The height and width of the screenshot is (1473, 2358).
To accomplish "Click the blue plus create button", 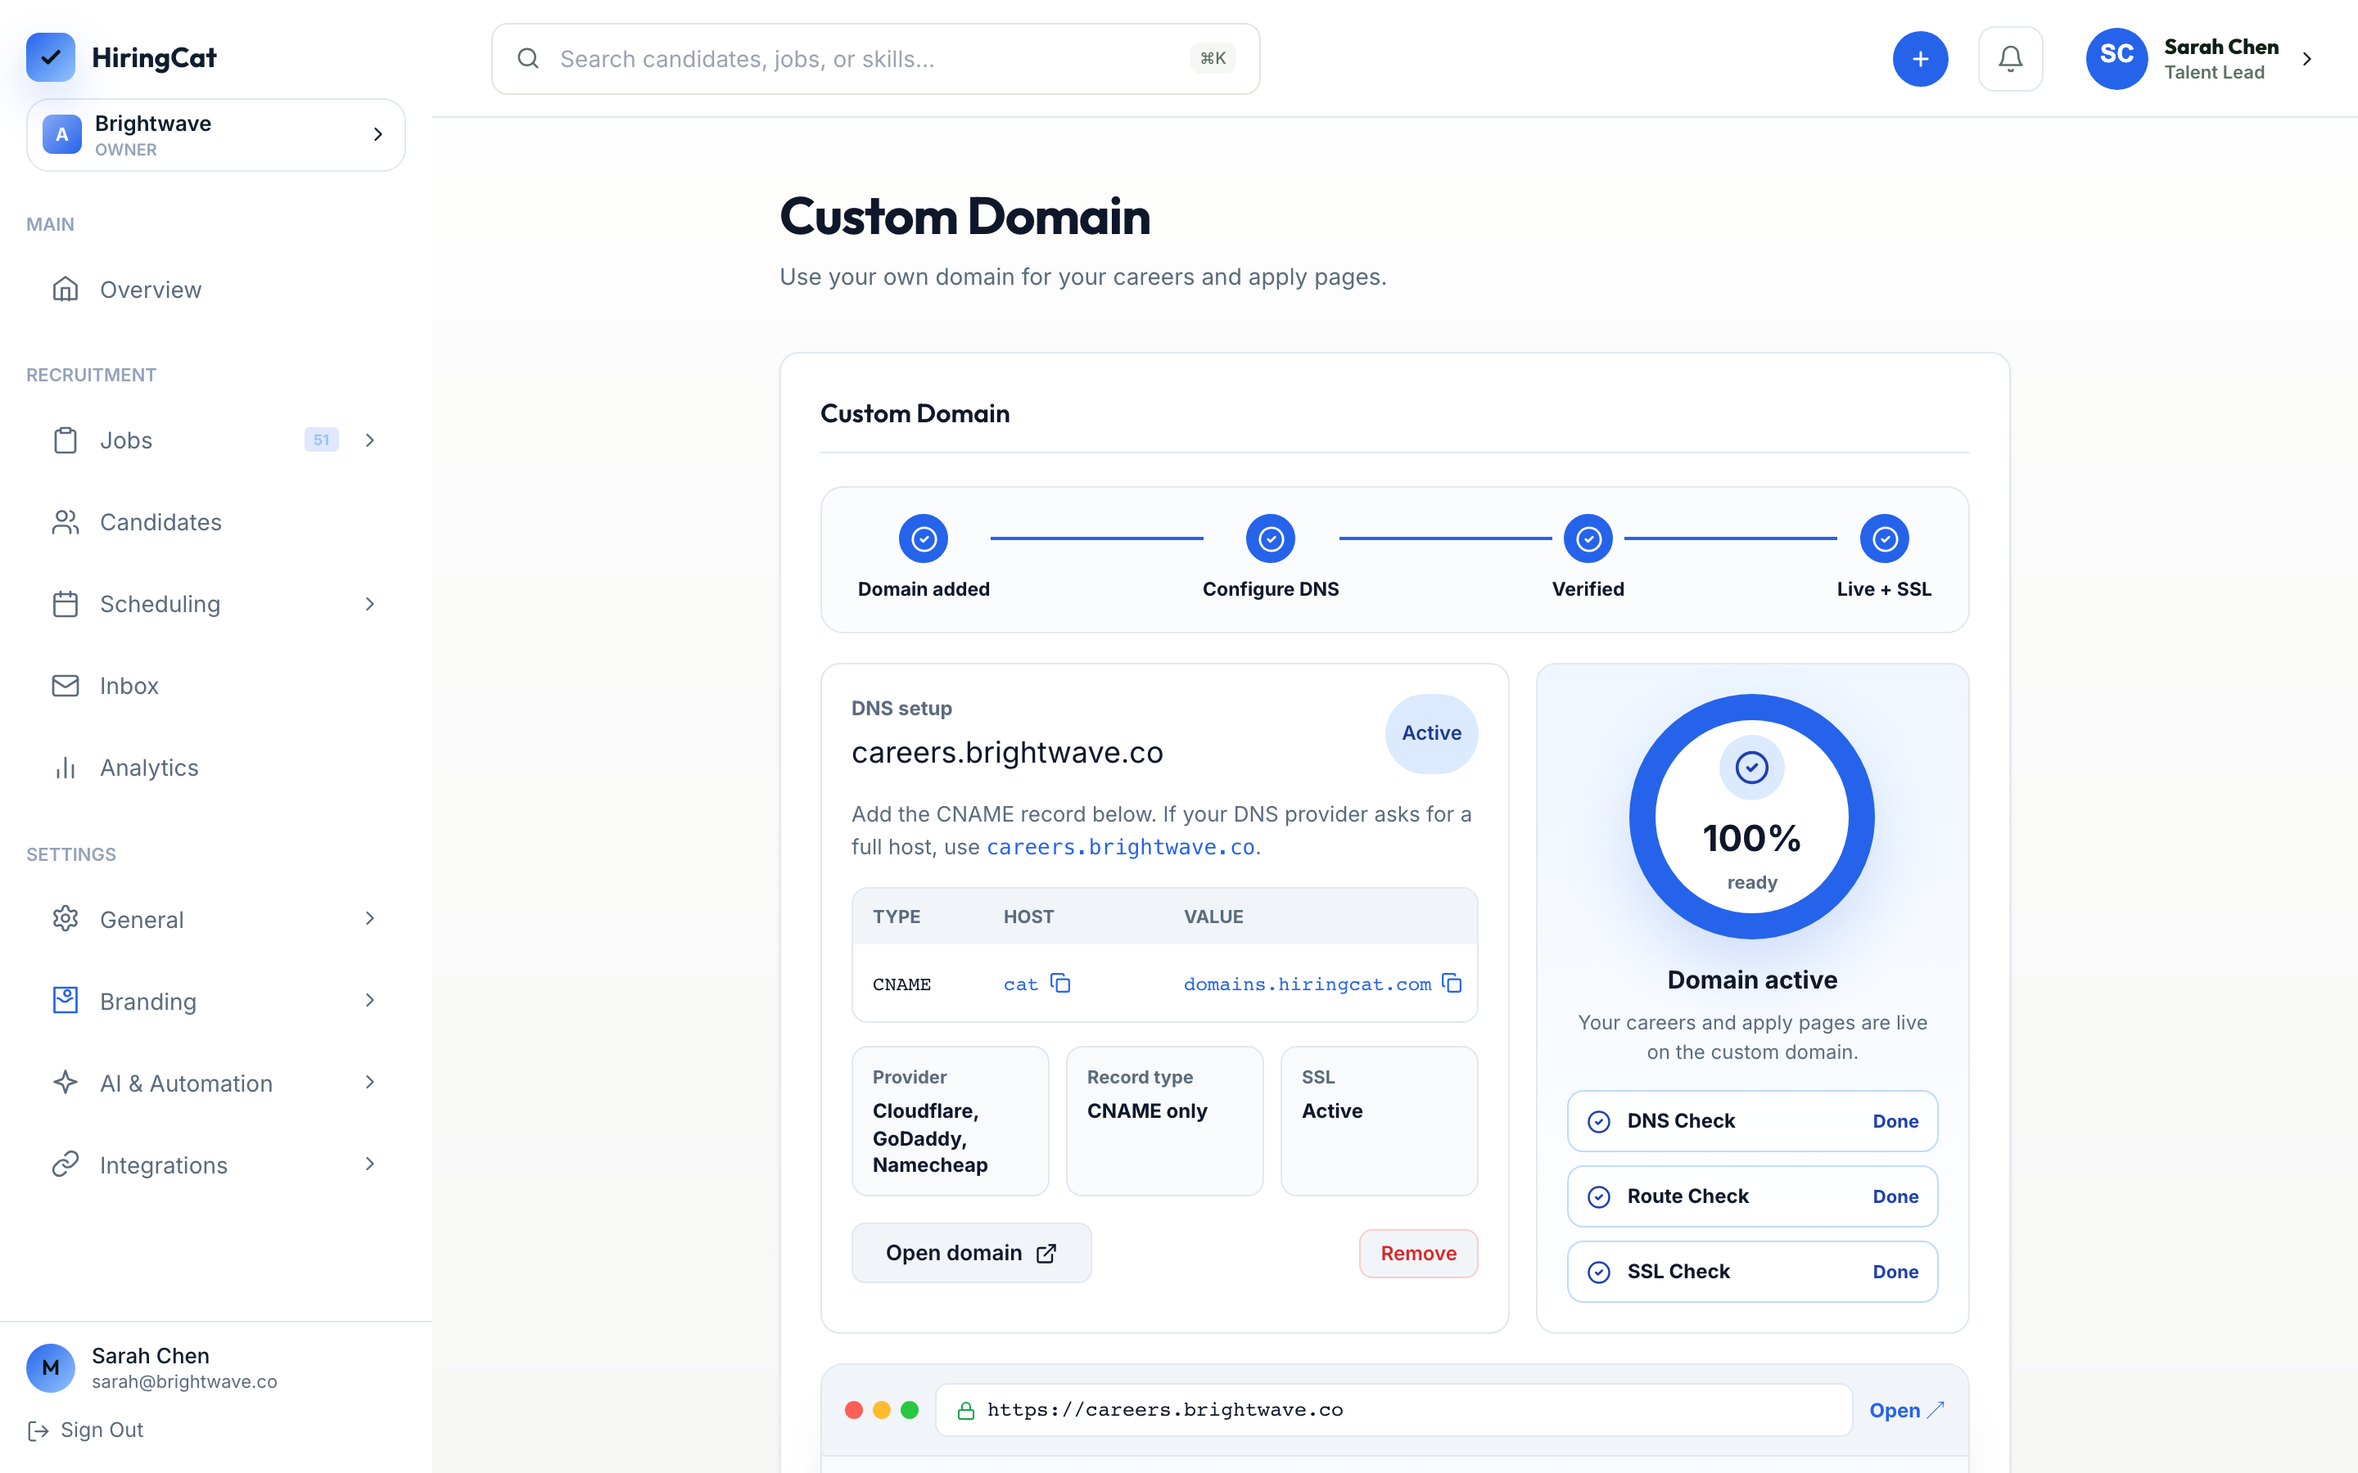I will pos(1919,58).
